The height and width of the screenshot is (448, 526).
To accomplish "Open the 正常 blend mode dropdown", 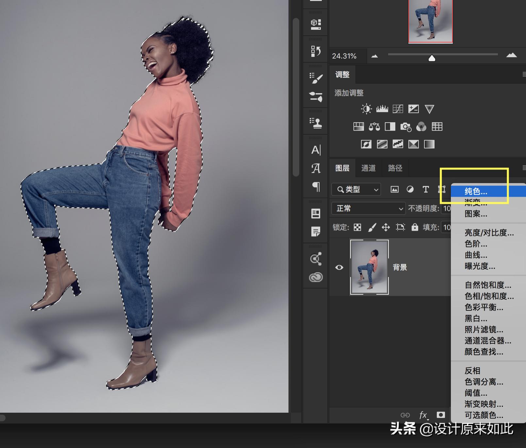I will coord(368,208).
